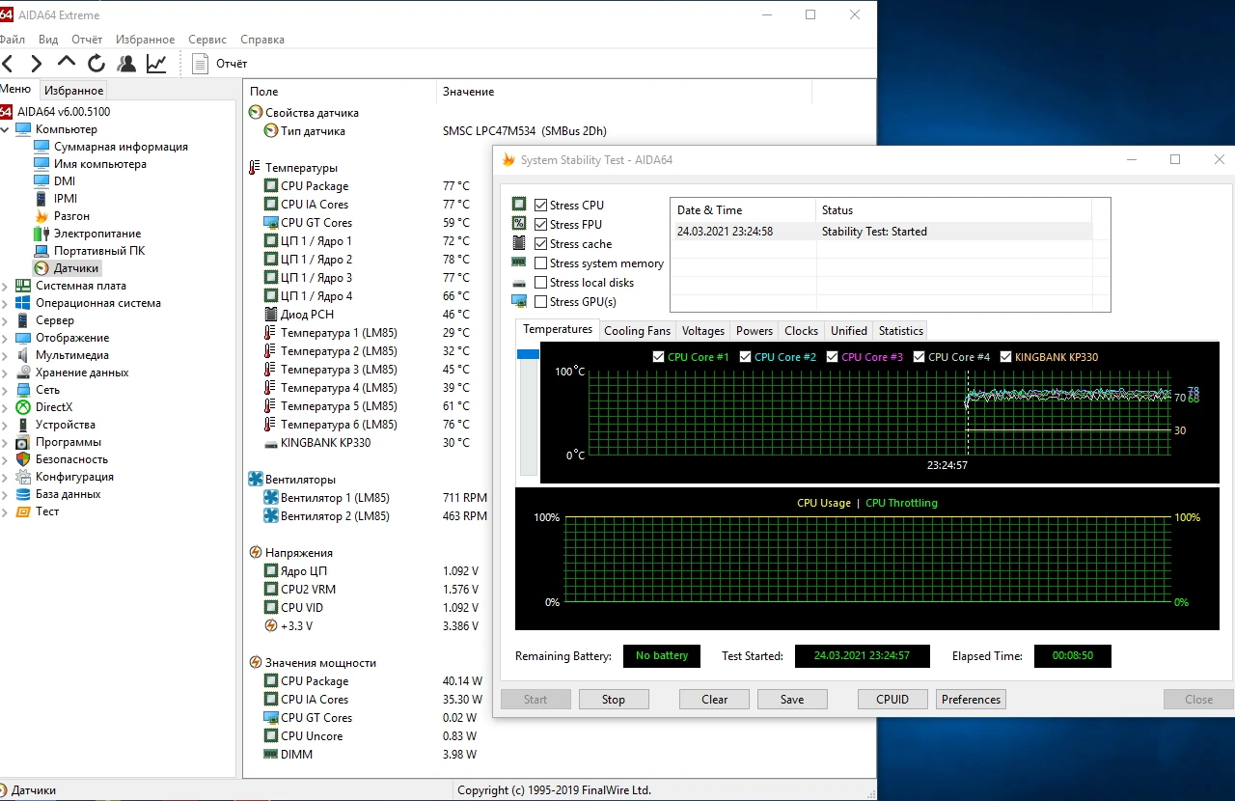The width and height of the screenshot is (1235, 801).
Task: Select Суммарная информация in the tree
Action: 121,147
